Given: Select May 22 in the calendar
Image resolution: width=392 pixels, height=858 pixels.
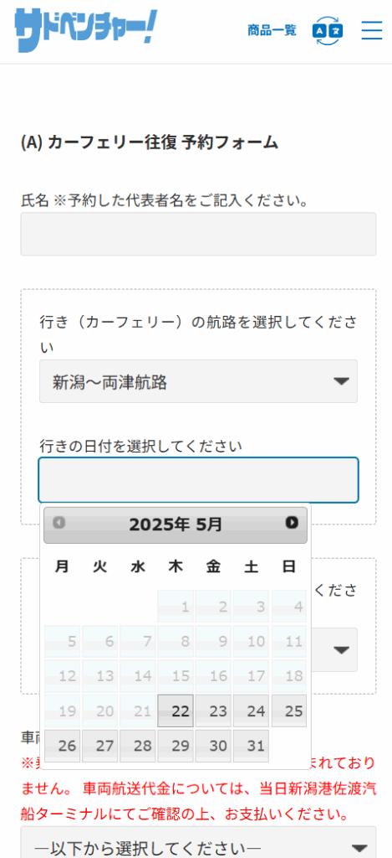Looking at the screenshot, I should [176, 711].
